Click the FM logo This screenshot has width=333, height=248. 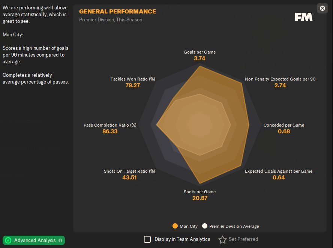click(x=303, y=17)
